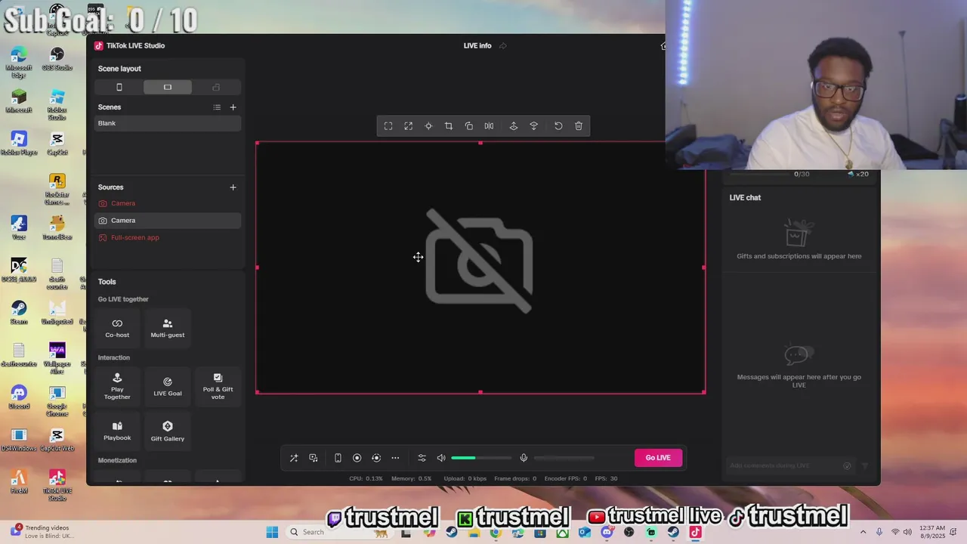This screenshot has height=544, width=967.
Task: Click the taskbar Search box
Action: click(x=339, y=532)
